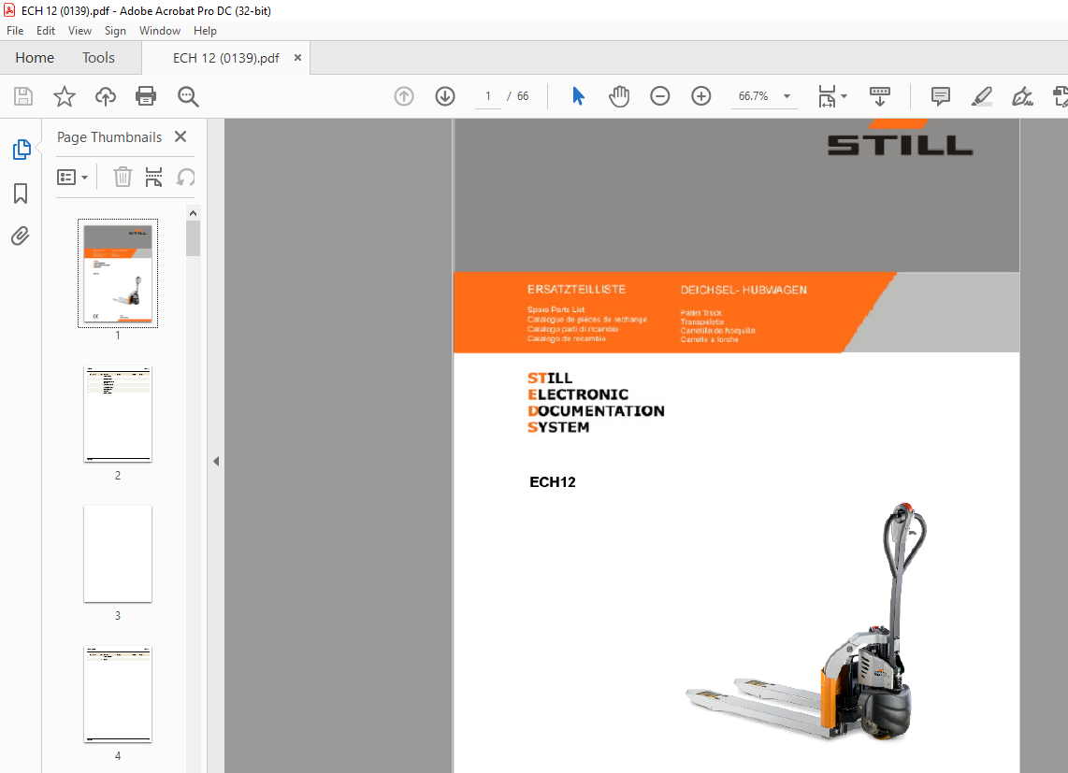The image size is (1068, 773).
Task: Activate the Hand pan tool
Action: [x=619, y=96]
